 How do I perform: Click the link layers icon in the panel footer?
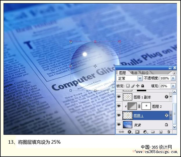point(121,132)
